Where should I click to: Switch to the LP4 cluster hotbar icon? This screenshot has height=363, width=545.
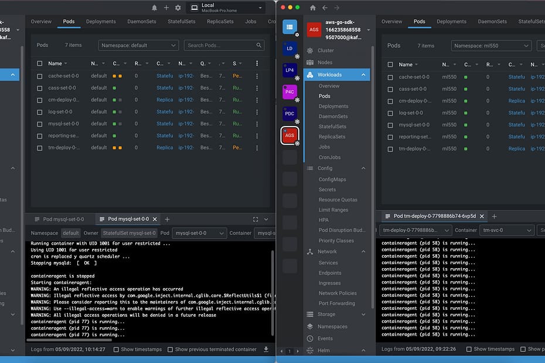click(289, 70)
